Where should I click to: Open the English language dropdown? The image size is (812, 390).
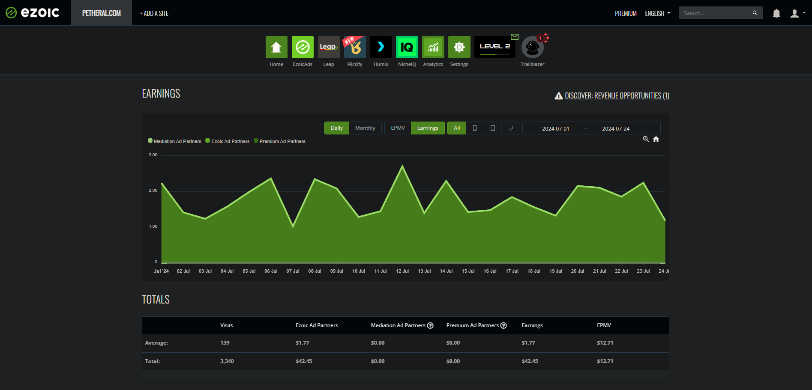coord(658,13)
